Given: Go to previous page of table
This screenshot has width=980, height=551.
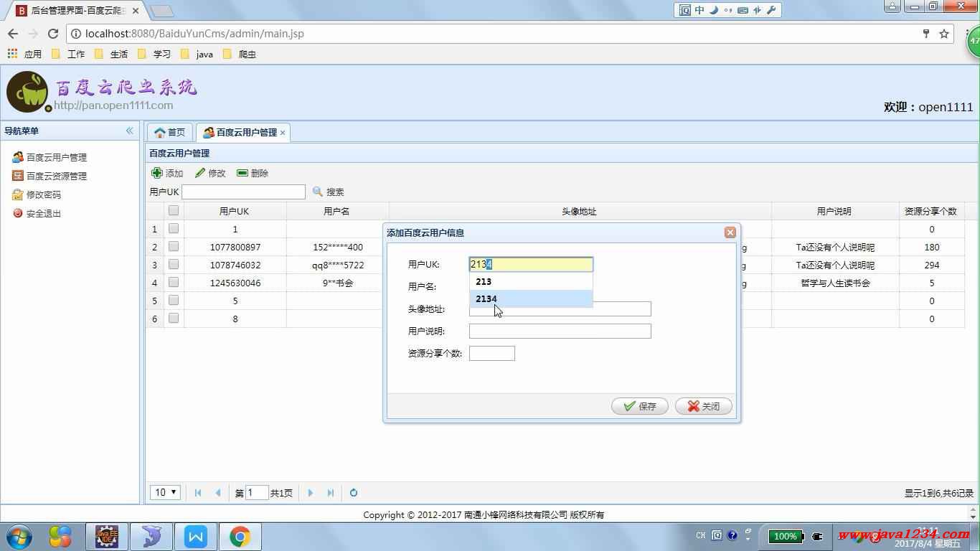Looking at the screenshot, I should (217, 493).
